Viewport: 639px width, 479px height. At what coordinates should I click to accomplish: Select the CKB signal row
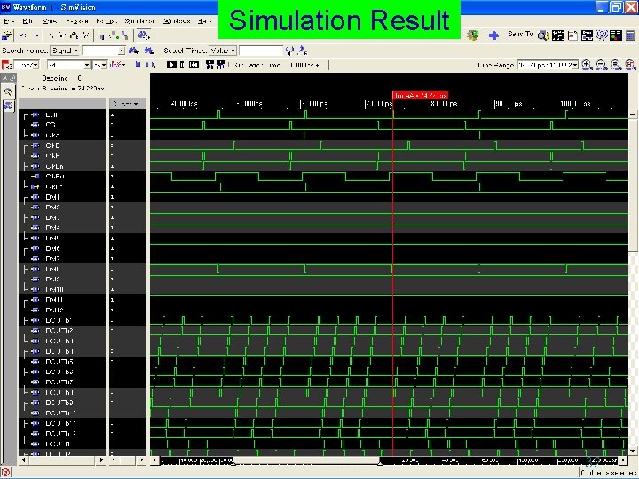[62, 145]
